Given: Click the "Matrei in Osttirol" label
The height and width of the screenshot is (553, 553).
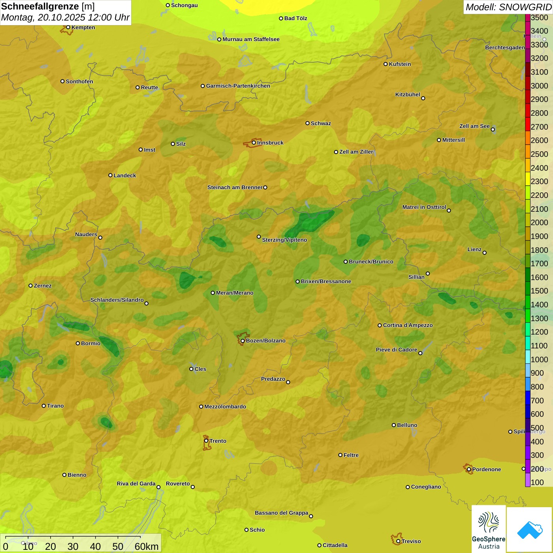Looking at the screenshot, I should coord(424,207).
